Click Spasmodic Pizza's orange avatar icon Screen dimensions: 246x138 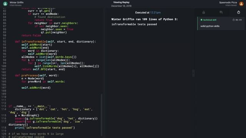click(241, 3)
